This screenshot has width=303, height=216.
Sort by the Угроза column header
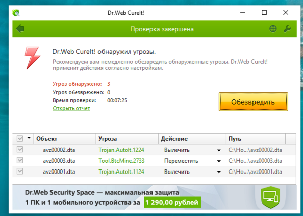(127, 139)
